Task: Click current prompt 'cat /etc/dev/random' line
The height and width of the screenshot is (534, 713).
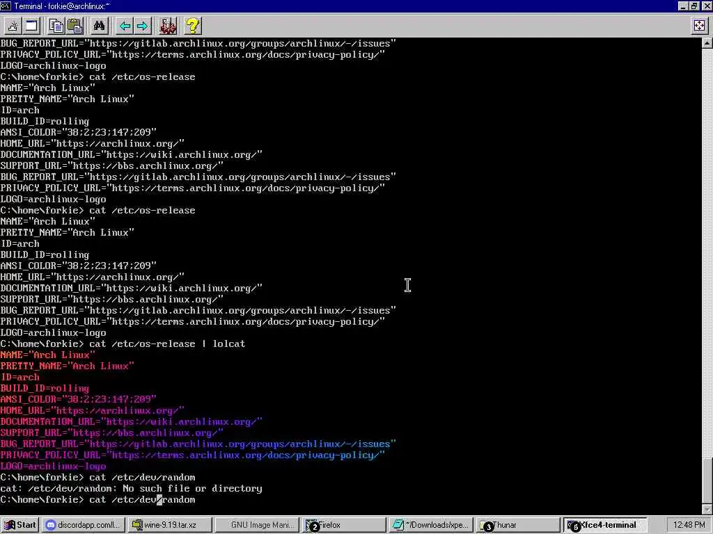Action: tap(97, 499)
